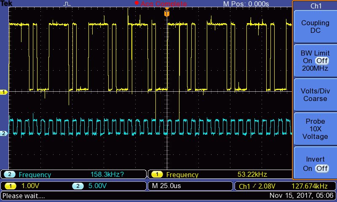The width and height of the screenshot is (337, 202).
Task: Switch Volts/Div Coarse setting
Action: (x=315, y=95)
